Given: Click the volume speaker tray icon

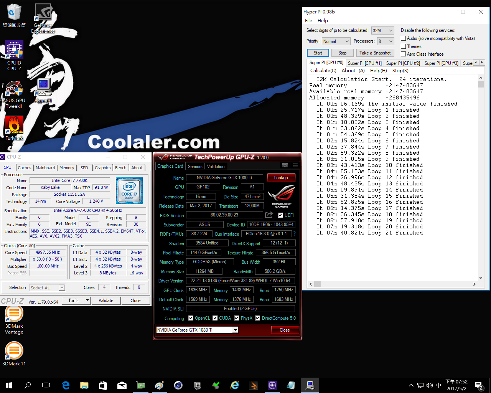Looking at the screenshot, I should [x=430, y=385].
